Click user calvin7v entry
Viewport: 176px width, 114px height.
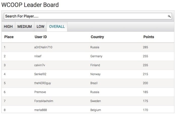pos(40,65)
